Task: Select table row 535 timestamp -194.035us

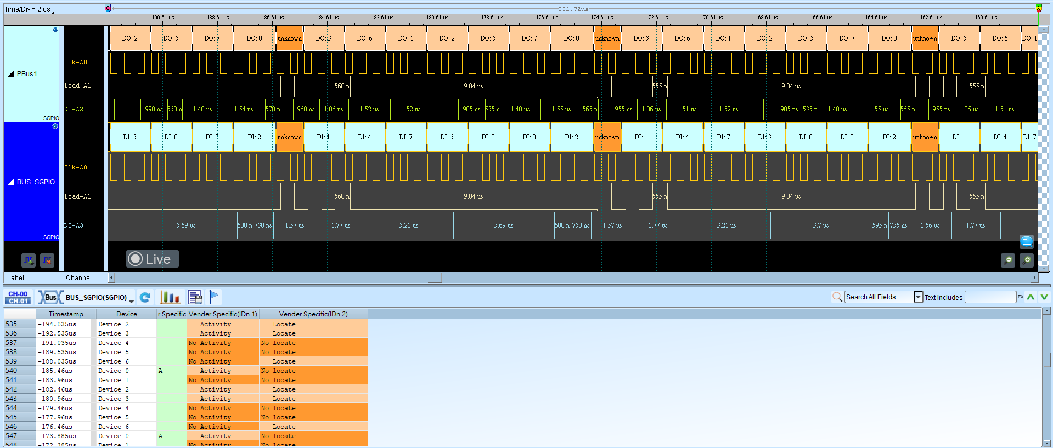Action: pyautogui.click(x=185, y=324)
